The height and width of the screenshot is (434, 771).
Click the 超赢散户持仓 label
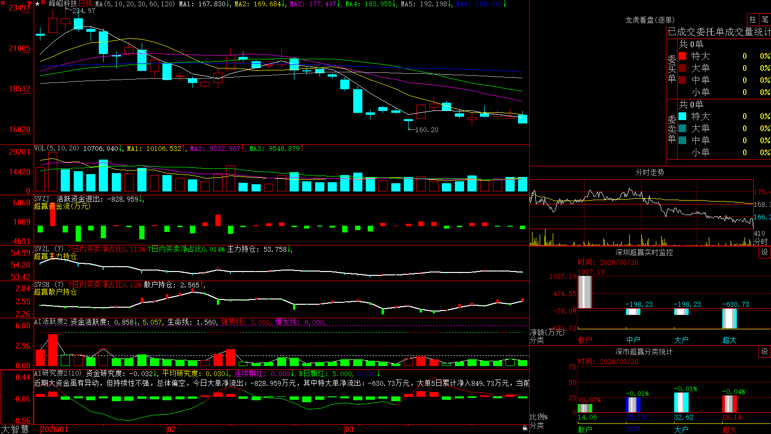tap(55, 292)
